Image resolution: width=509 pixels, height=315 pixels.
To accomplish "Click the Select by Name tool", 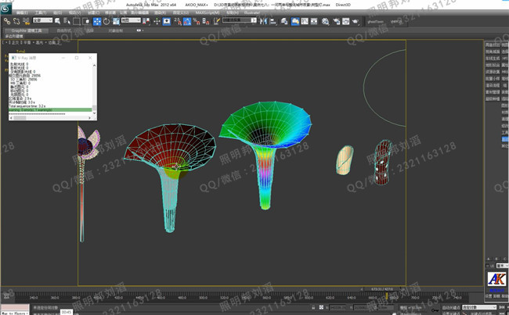I will point(67,21).
